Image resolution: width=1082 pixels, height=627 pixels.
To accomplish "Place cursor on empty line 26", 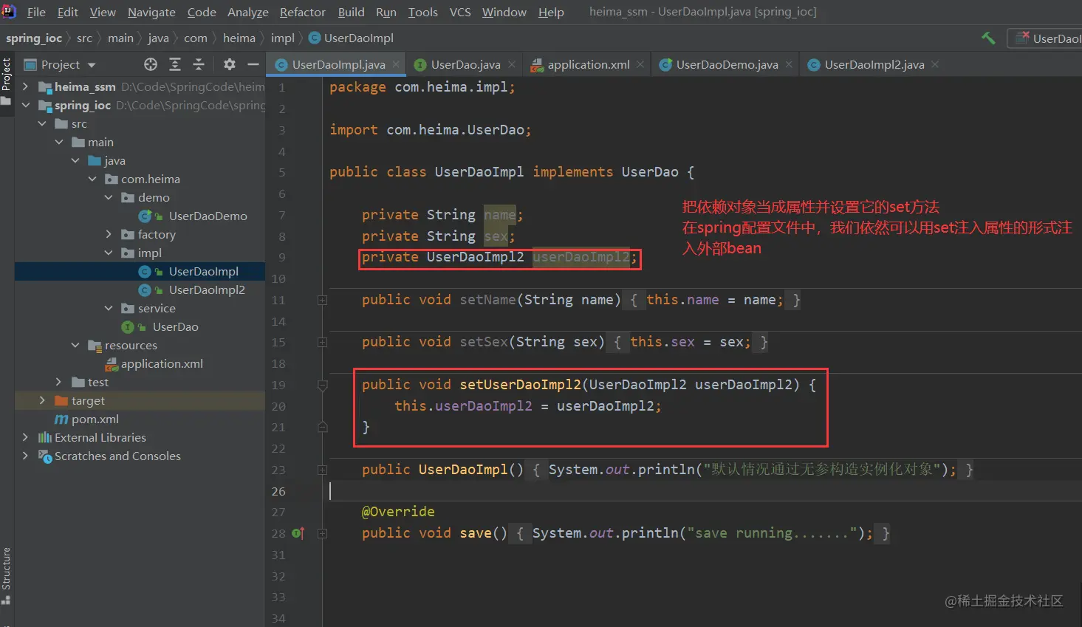I will [702, 491].
